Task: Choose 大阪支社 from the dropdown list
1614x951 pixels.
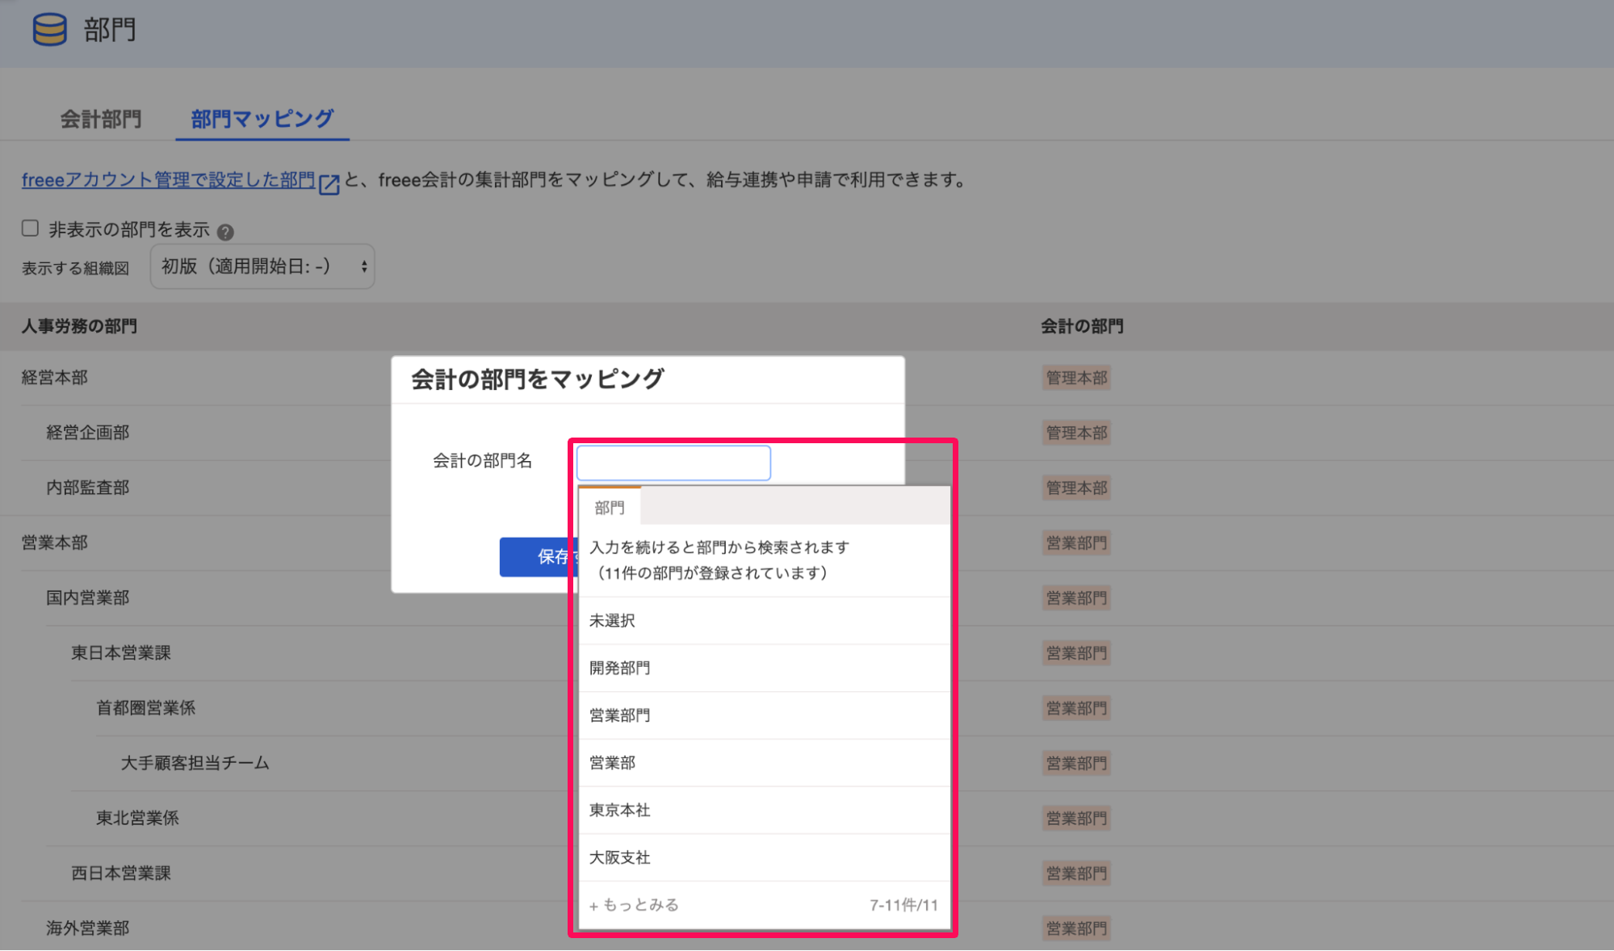Action: 764,857
